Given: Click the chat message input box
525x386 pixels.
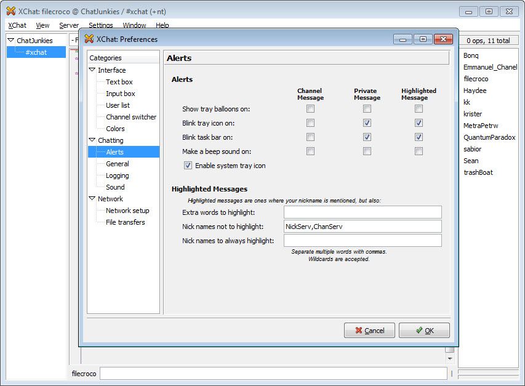Looking at the screenshot, I should (x=273, y=374).
